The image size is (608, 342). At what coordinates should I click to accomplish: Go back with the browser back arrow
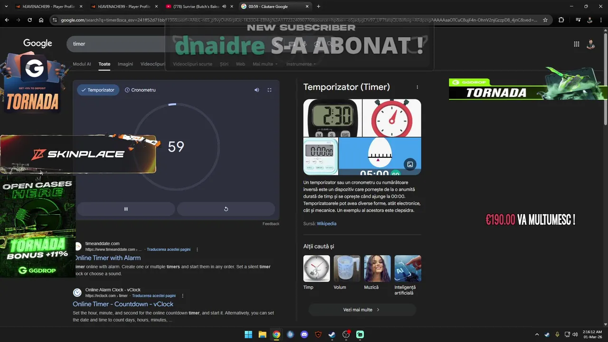click(x=7, y=20)
